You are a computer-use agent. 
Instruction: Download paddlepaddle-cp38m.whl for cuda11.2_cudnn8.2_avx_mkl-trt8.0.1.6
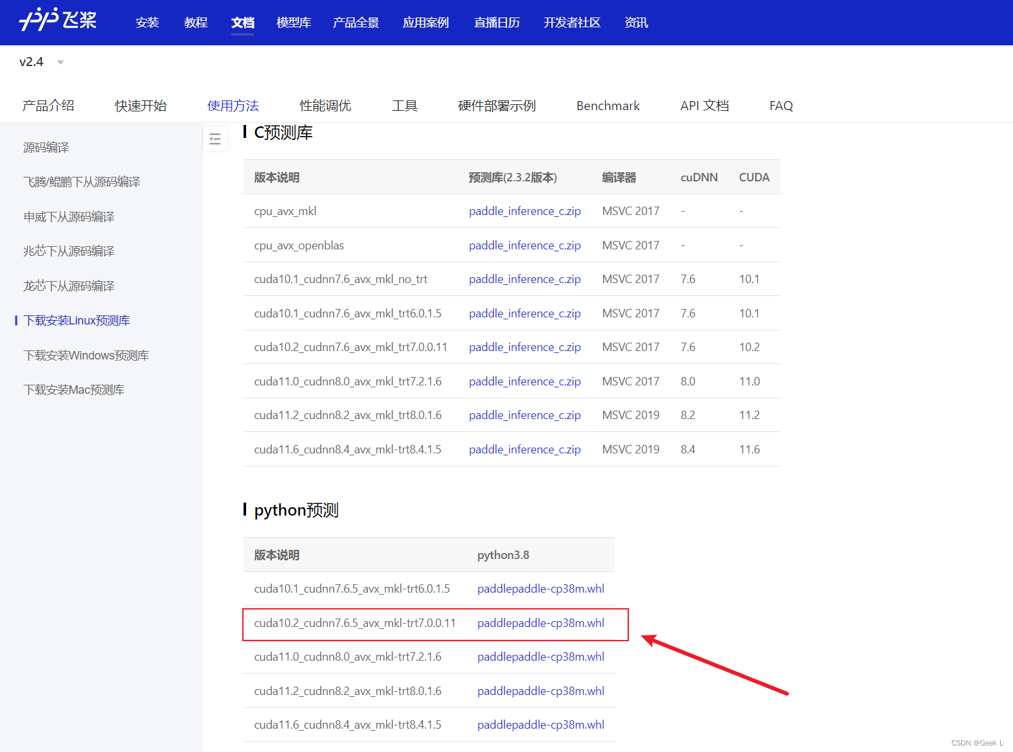(x=541, y=691)
